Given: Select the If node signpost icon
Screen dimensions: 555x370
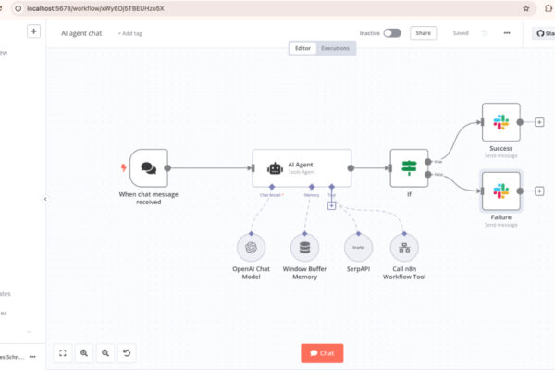Looking at the screenshot, I should pyautogui.click(x=409, y=168).
